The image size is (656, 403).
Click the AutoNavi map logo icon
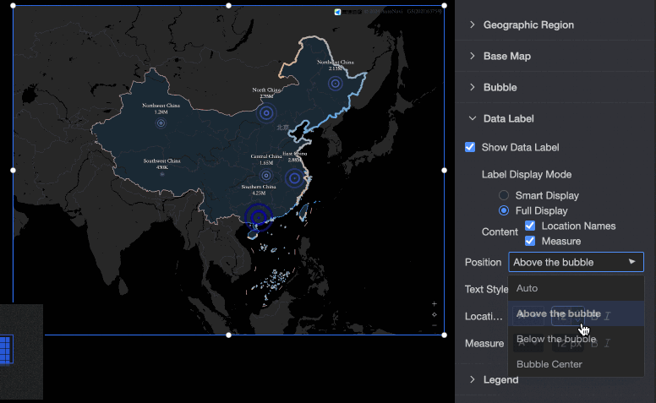point(337,12)
